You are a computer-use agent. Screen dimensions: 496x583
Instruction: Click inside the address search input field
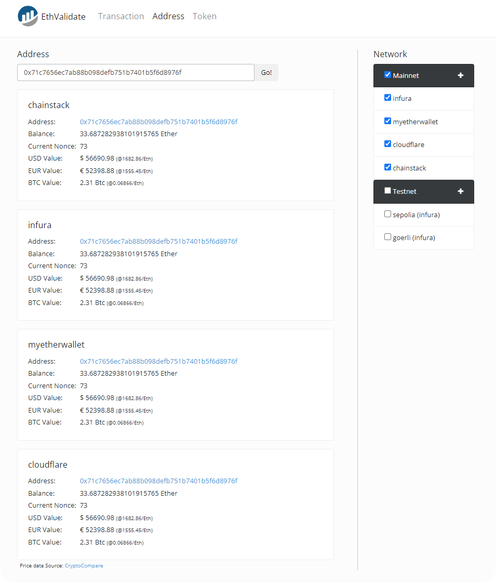pos(135,72)
